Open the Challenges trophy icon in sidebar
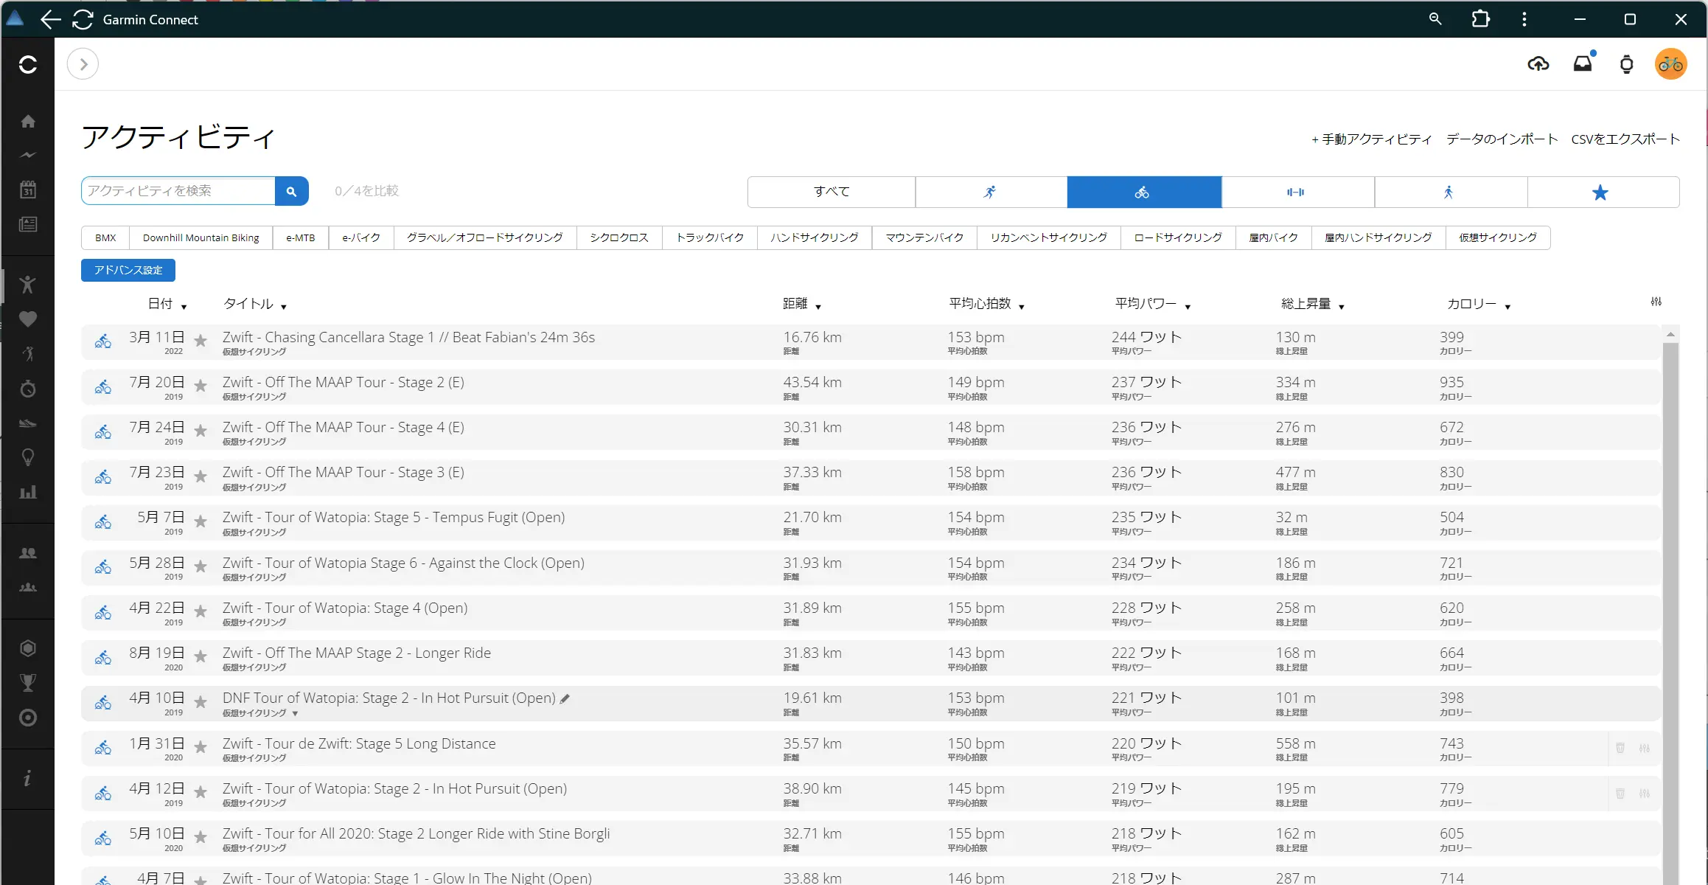 [x=28, y=683]
